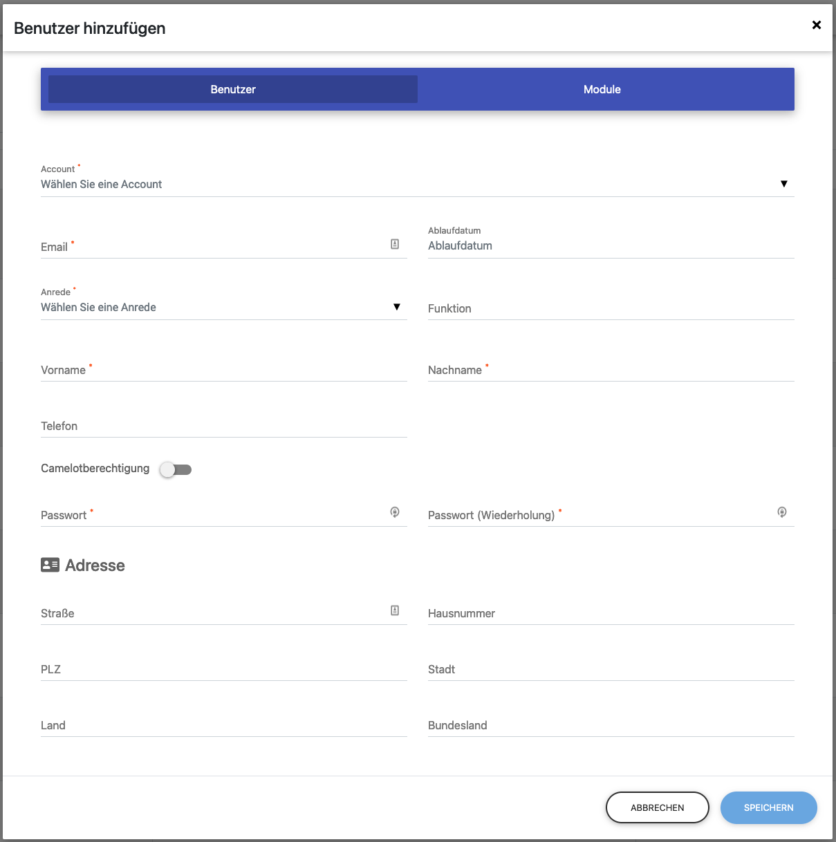Click the password key icon in Passwort field
836x842 pixels.
[x=395, y=512]
